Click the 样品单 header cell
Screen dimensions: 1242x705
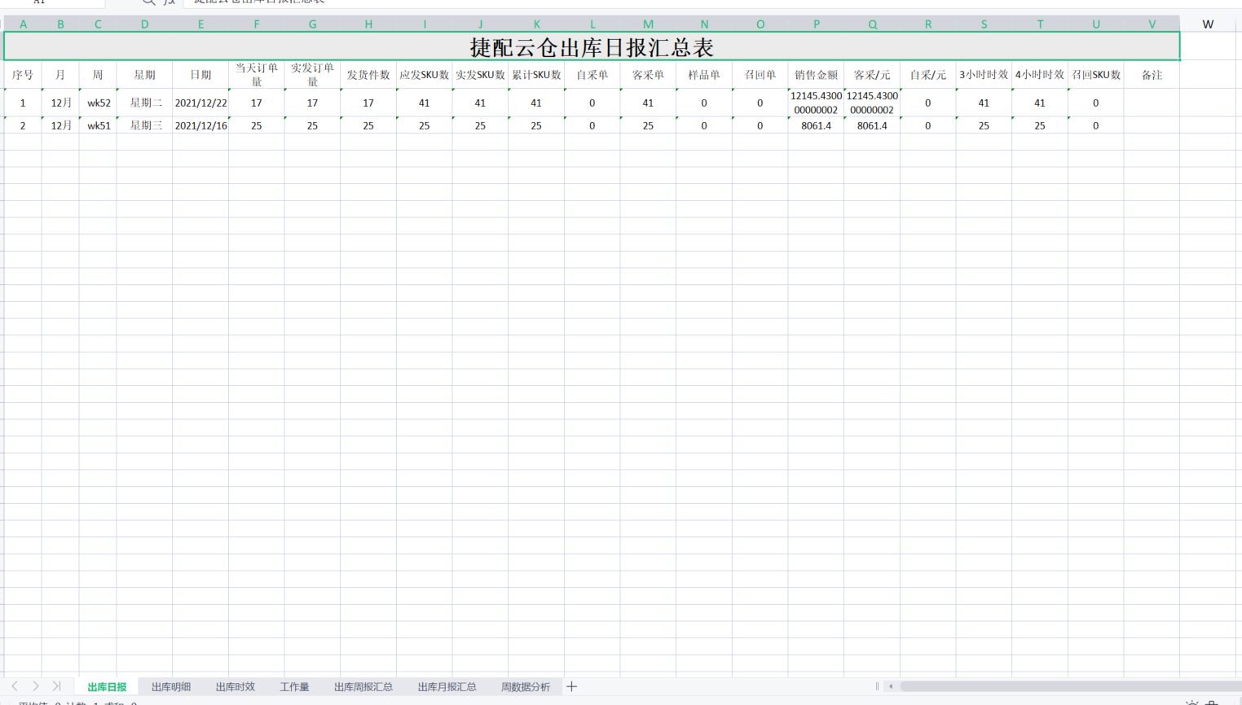click(x=704, y=75)
